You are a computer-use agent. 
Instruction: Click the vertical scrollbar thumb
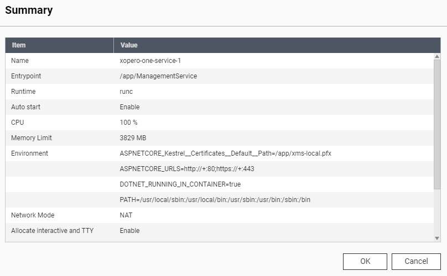[x=437, y=127]
